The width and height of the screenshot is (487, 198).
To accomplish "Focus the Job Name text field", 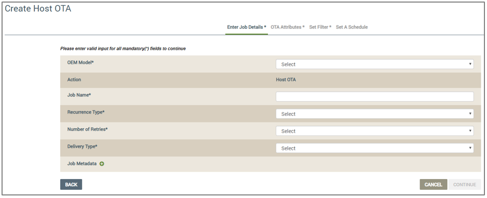I will click(374, 96).
